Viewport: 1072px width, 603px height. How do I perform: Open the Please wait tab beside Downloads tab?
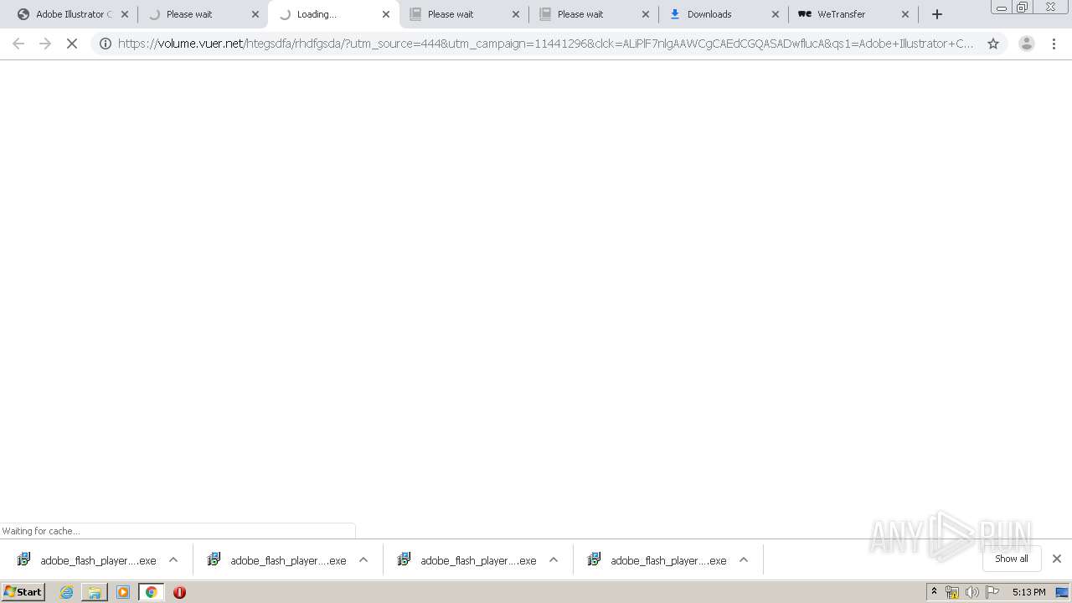tap(593, 14)
